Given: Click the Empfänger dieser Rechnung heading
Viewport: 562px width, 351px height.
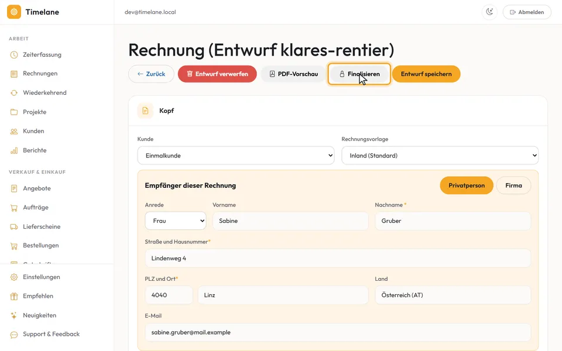Looking at the screenshot, I should click(190, 185).
